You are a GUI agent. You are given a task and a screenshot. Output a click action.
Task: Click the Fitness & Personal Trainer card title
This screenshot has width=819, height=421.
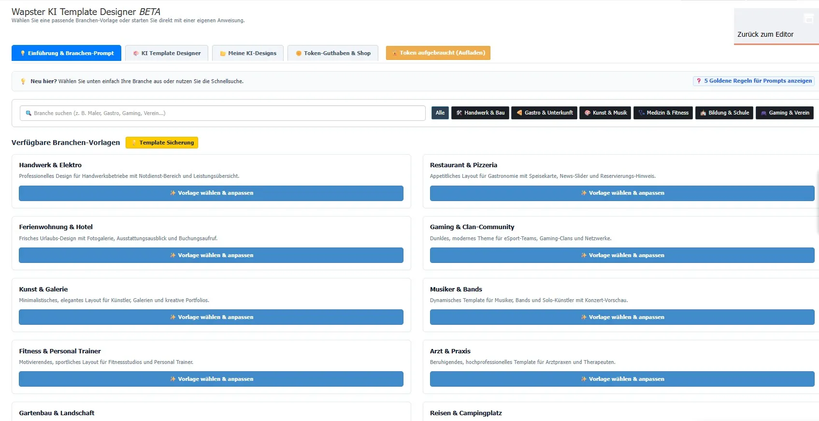pyautogui.click(x=60, y=351)
